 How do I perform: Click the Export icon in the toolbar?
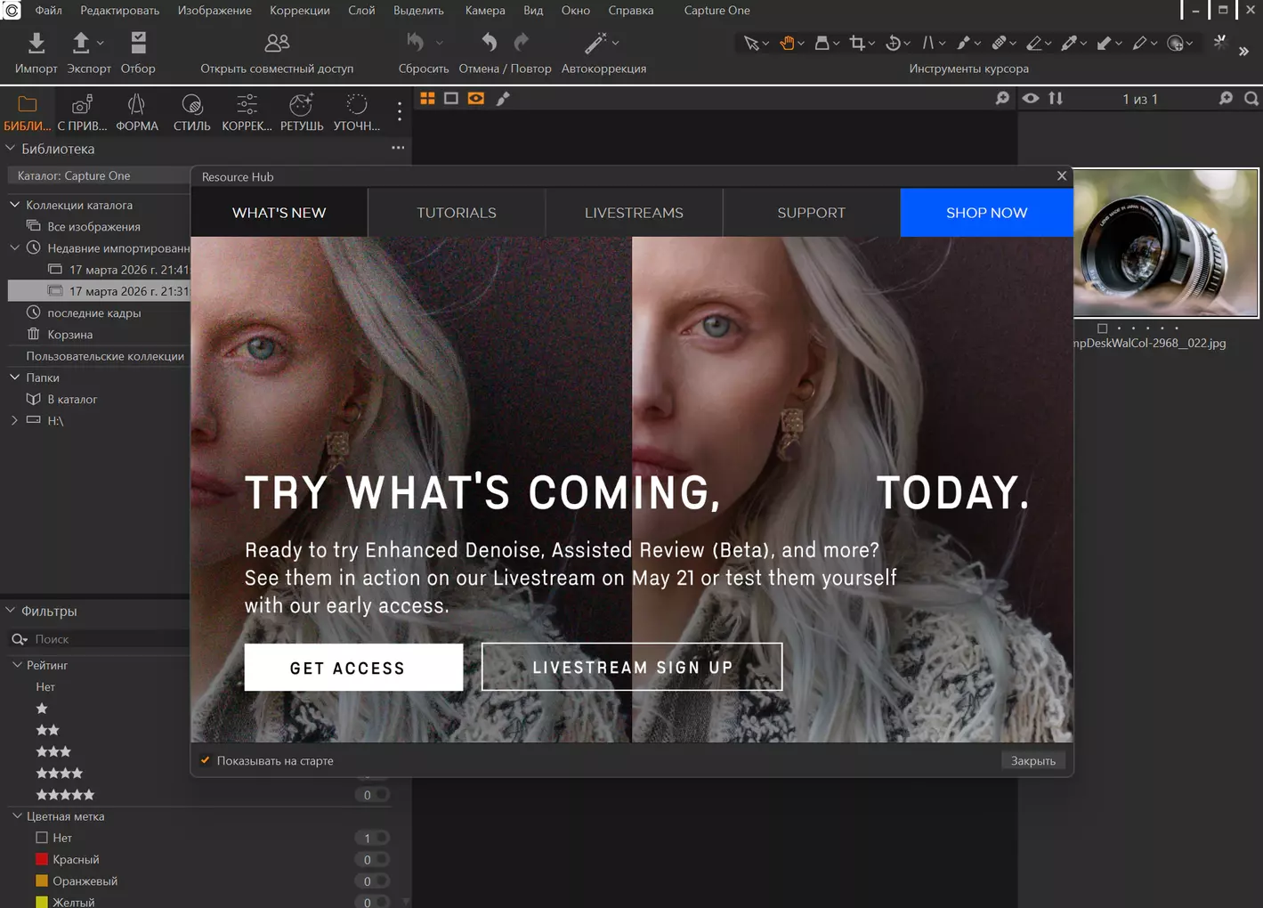tap(81, 43)
